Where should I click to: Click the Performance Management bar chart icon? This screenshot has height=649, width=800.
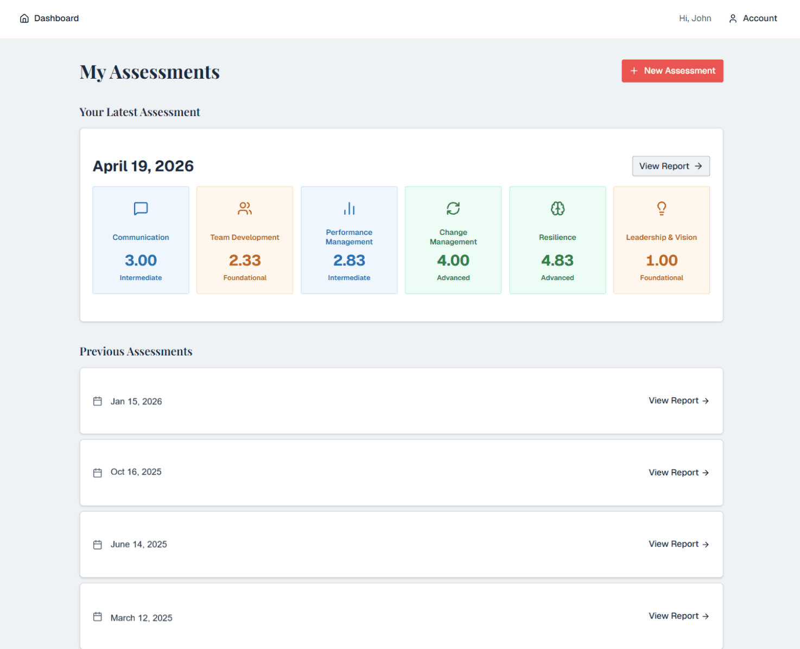pyautogui.click(x=349, y=208)
